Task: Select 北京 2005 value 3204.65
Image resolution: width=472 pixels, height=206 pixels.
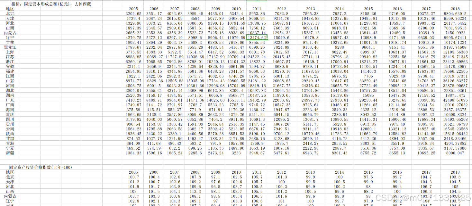Action: (134, 13)
